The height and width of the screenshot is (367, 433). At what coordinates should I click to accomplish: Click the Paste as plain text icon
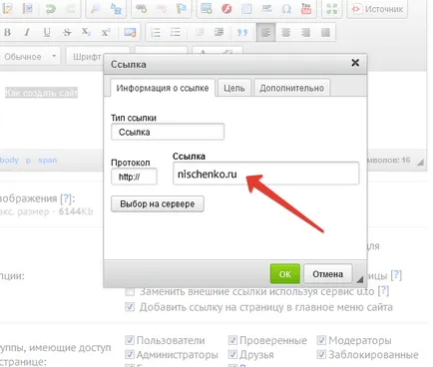[7, 9]
